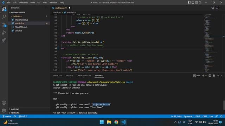The height and width of the screenshot is (126, 225).
Task: Open utils.lua file
Action: coord(29,30)
